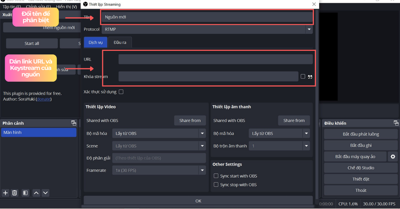Click the OBS logo in dialog title bar

86,4
